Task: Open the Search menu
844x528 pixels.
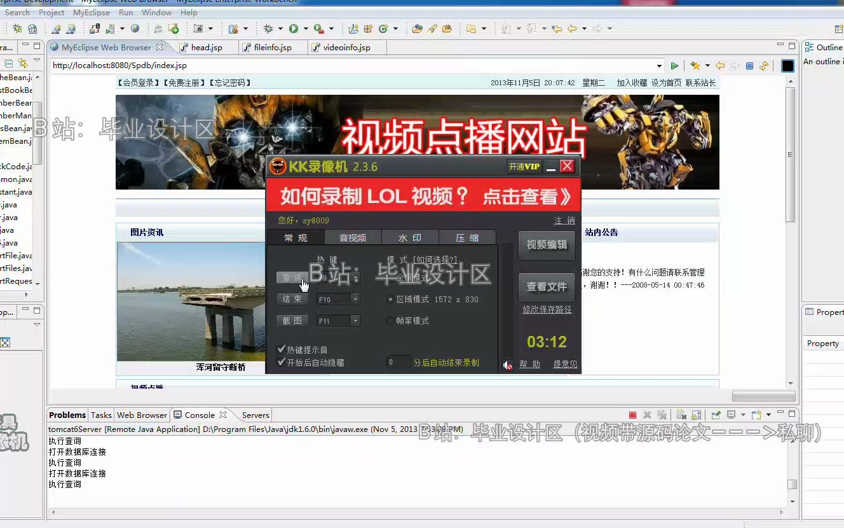Action: 17,12
